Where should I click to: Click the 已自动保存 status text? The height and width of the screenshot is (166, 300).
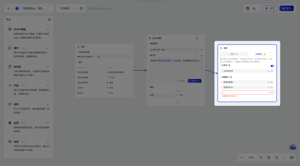point(102,8)
